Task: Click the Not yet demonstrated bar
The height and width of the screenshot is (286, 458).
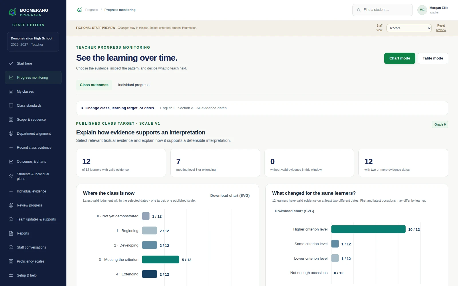Action: [146, 216]
